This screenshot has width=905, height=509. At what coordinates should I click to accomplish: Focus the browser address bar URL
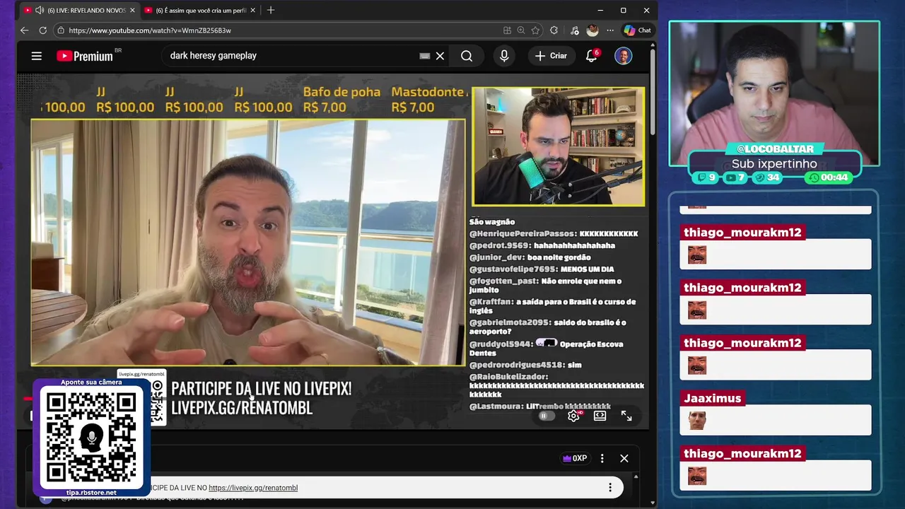[150, 30]
